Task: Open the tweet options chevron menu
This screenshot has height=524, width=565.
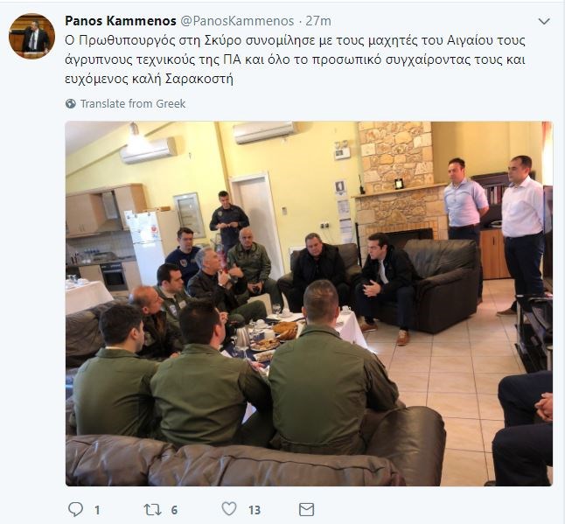Action: click(544, 22)
